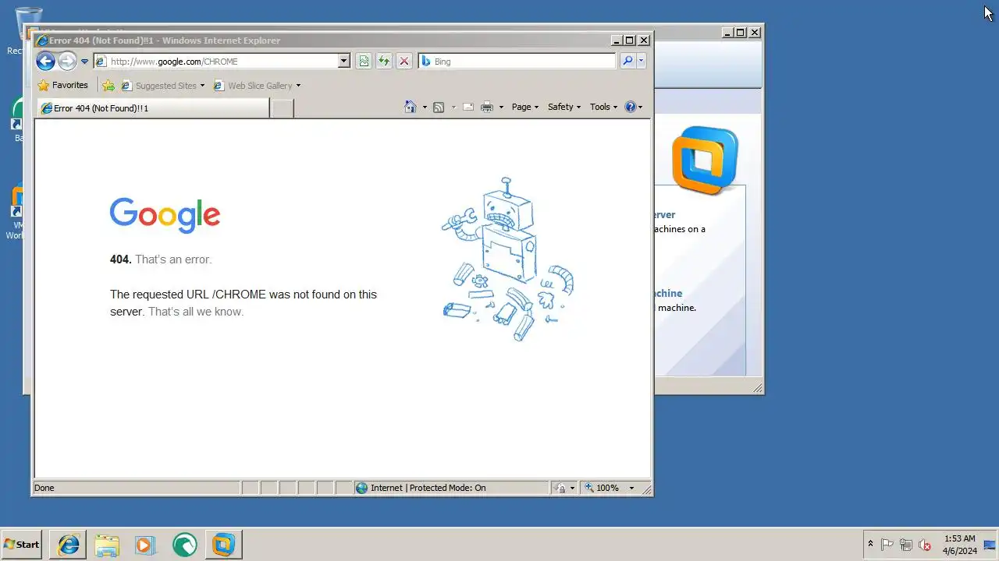The height and width of the screenshot is (561, 999).
Task: Open the Favorites star button
Action: pos(62,85)
